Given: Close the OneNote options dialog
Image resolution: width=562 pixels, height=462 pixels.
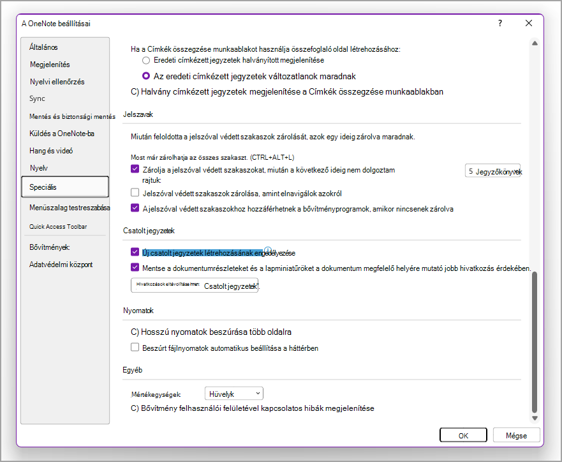Looking at the screenshot, I should click(x=529, y=24).
